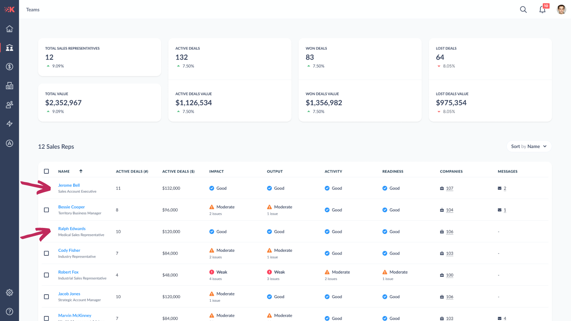The width and height of the screenshot is (571, 321).
Task: Select the Contacts people icon in sidebar
Action: coord(9,105)
